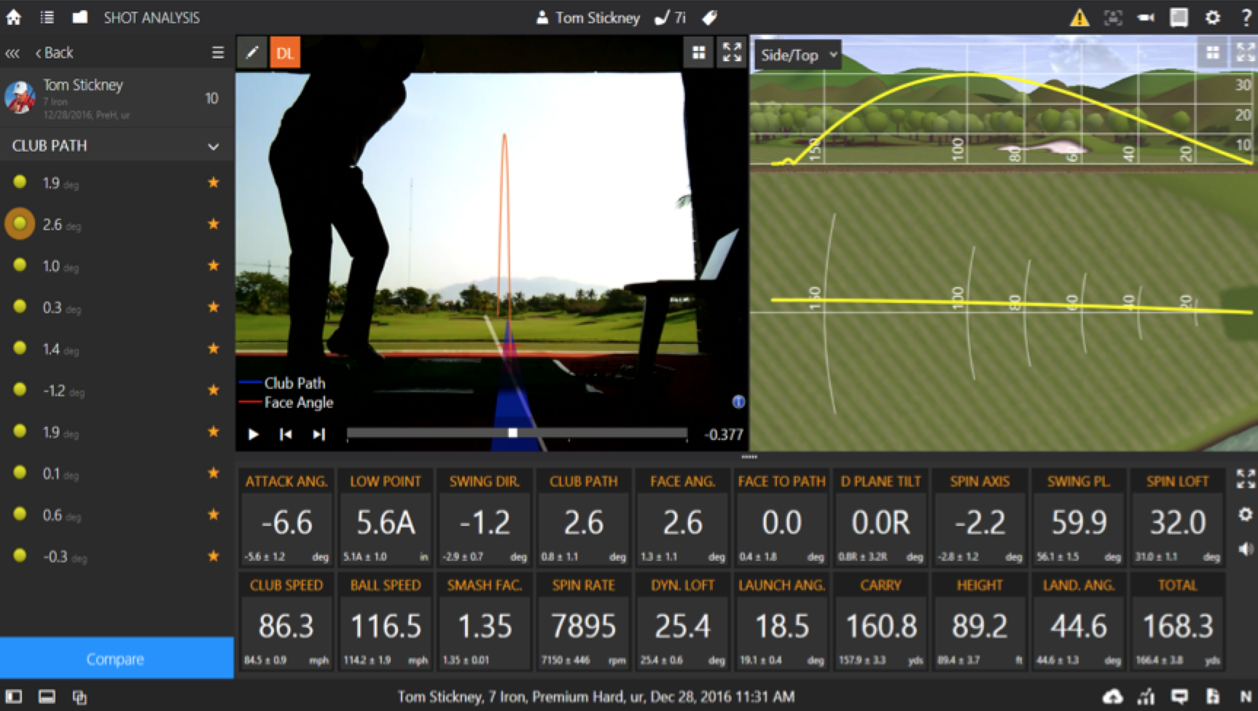Select the -1.2 deg shot row
Viewport: 1258px width, 711px height.
tap(117, 390)
